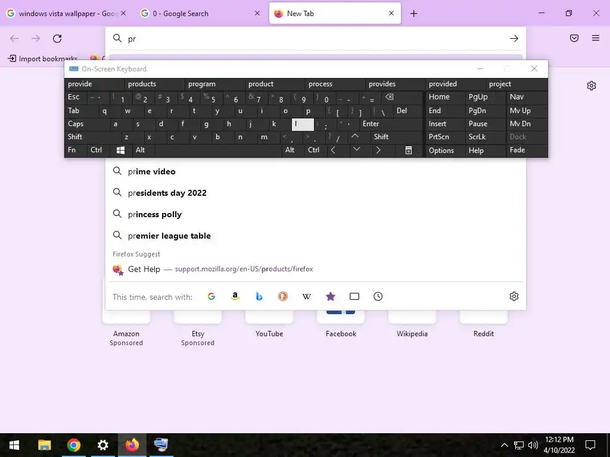Choose 'presidents day 2022' suggestion
610x457 pixels.
316,193
